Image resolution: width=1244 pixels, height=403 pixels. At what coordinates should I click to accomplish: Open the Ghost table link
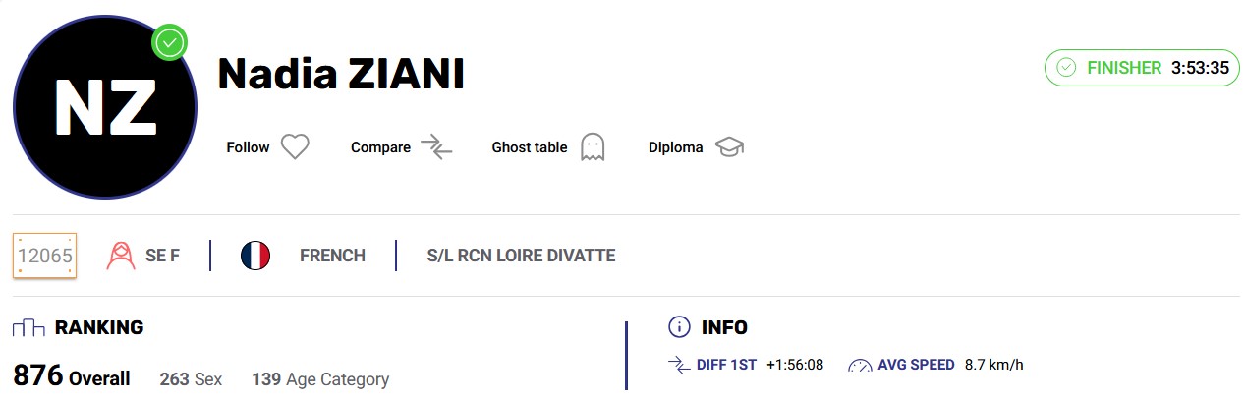pyautogui.click(x=530, y=147)
